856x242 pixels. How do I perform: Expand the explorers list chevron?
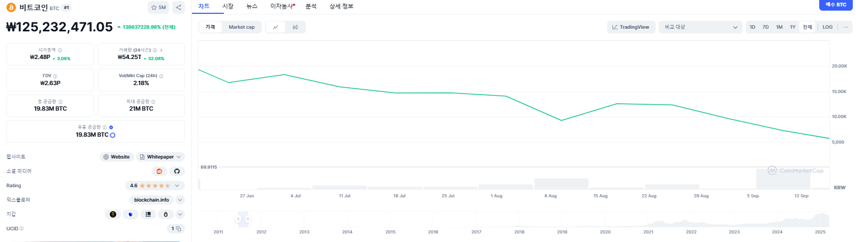pyautogui.click(x=180, y=200)
